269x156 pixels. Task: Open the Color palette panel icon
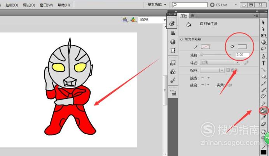(172, 23)
